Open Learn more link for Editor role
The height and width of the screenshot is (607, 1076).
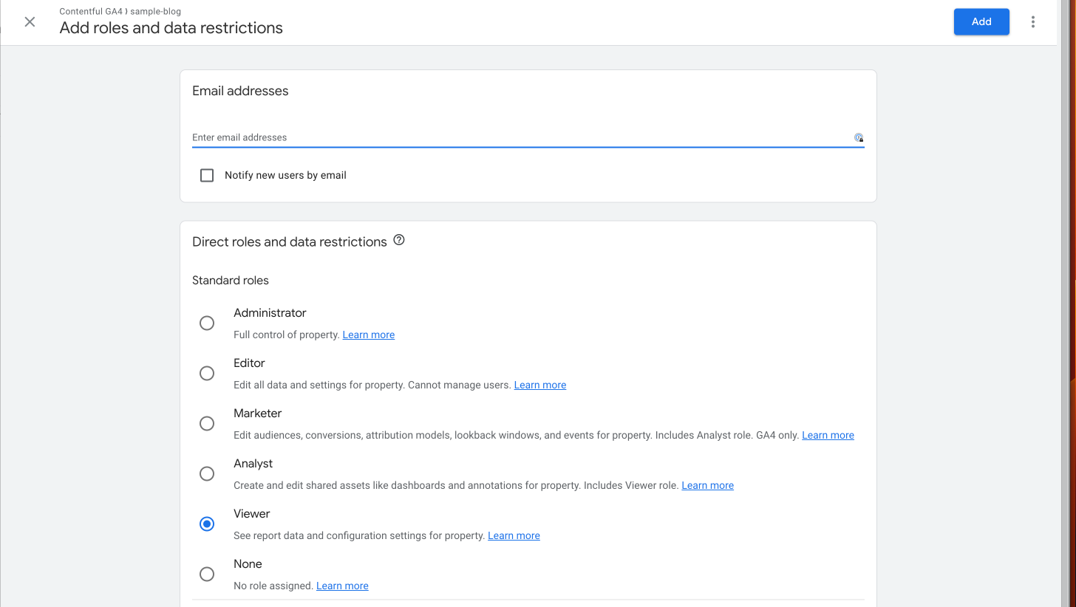[539, 385]
